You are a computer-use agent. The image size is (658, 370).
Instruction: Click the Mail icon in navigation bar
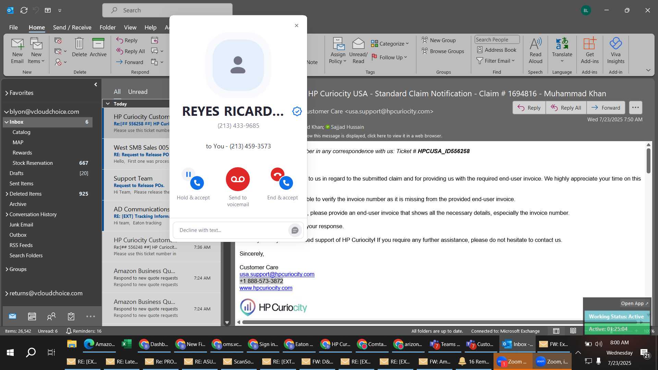coord(12,317)
